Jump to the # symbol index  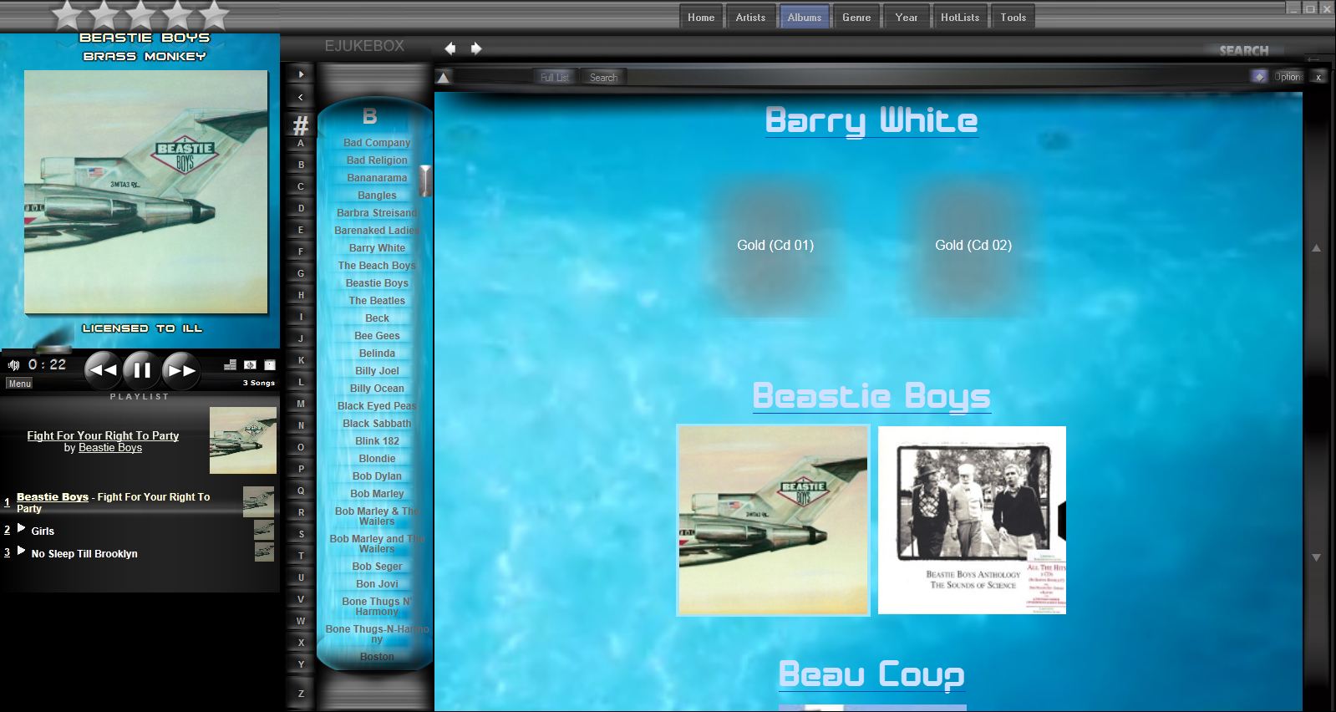[301, 125]
